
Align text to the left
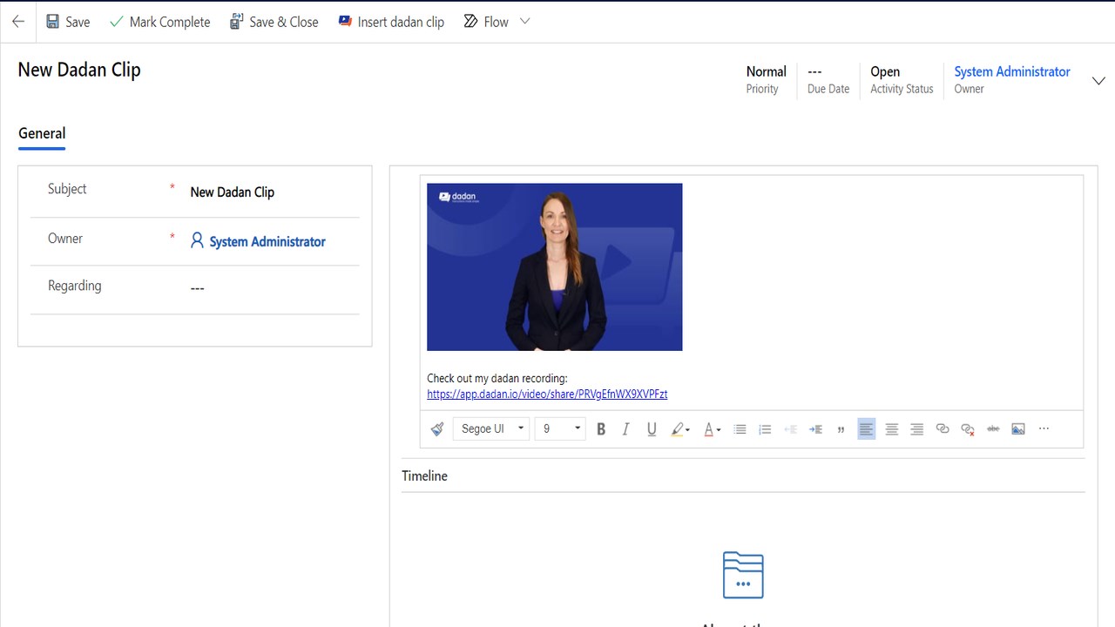[866, 428]
